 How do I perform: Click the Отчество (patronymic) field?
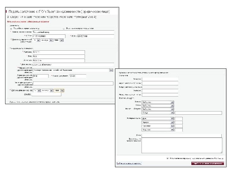(x=59, y=60)
